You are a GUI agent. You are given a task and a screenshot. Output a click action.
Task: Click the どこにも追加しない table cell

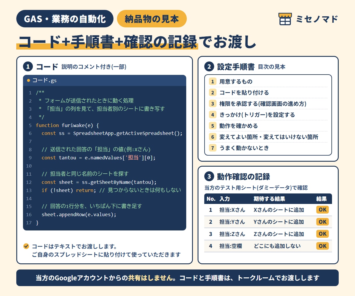[x=277, y=246]
